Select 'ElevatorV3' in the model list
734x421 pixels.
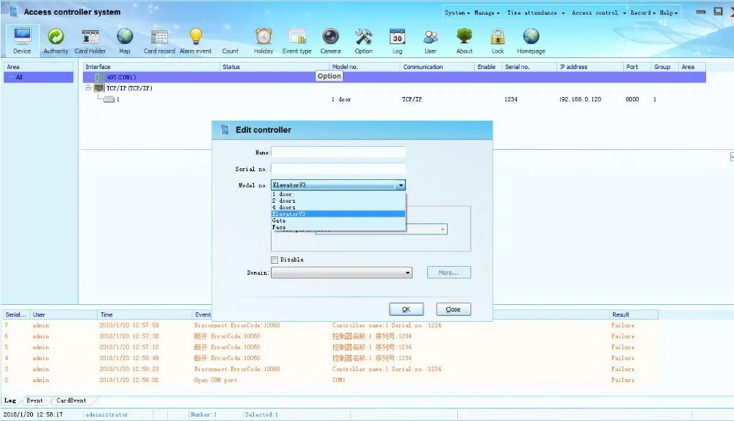pyautogui.click(x=338, y=214)
